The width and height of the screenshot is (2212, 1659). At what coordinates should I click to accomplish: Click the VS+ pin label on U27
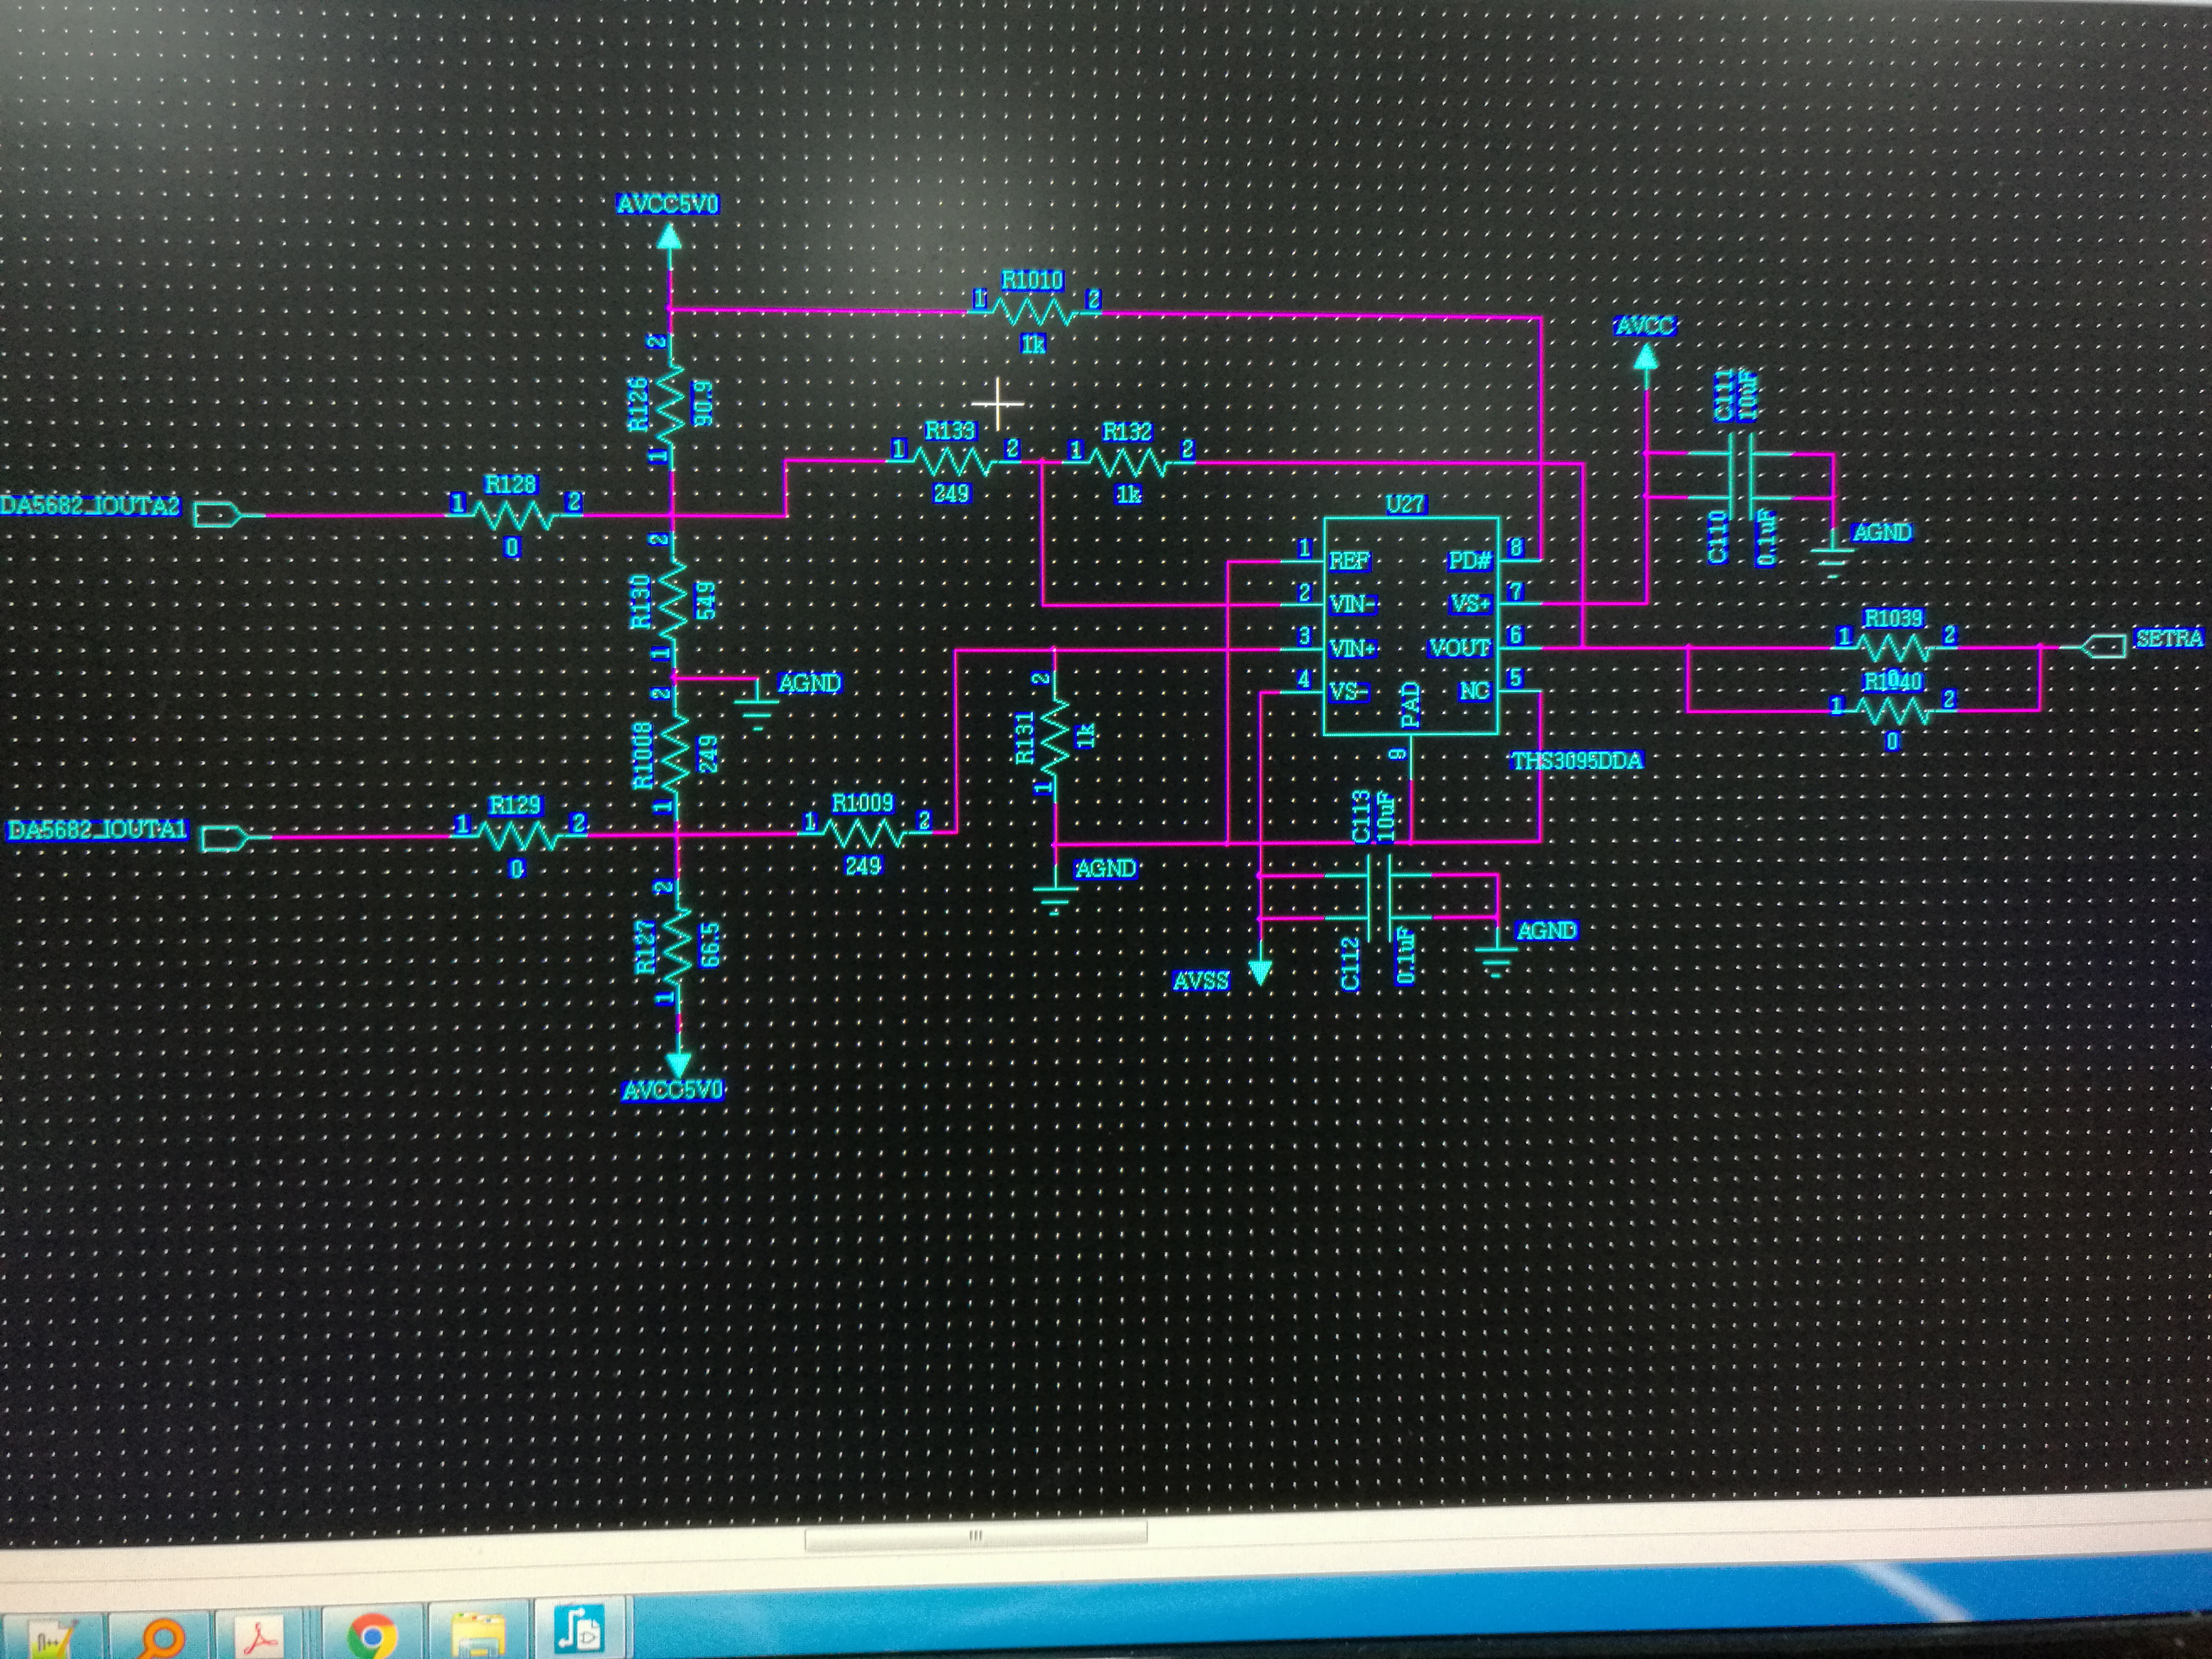[x=1471, y=605]
